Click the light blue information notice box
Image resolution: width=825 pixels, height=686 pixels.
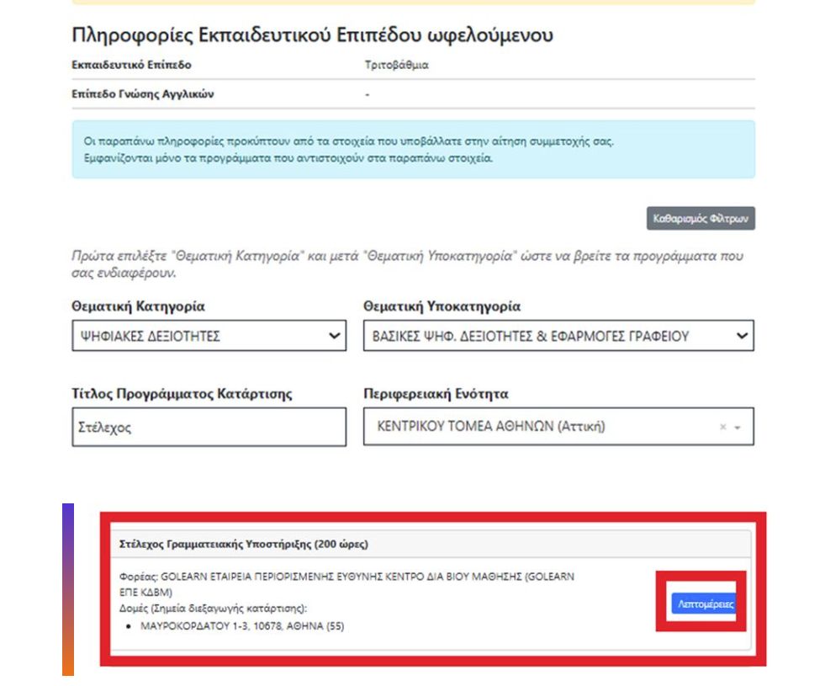(414, 150)
